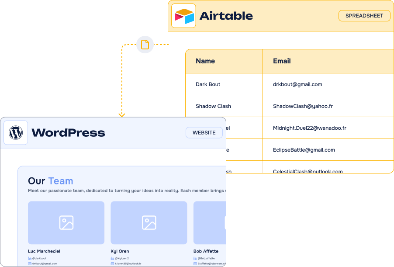The width and height of the screenshot is (394, 267).
Task: Open the @Kyloren2 profile link
Action: coord(122,258)
